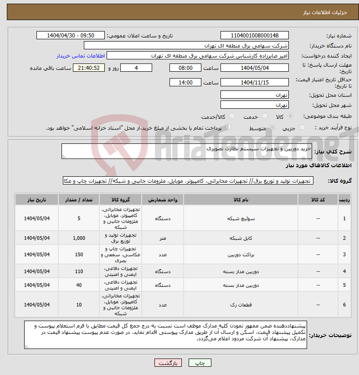Click the resize grip of شرح کلی نیاز textarea
The height and width of the screenshot is (375, 359).
64,157
